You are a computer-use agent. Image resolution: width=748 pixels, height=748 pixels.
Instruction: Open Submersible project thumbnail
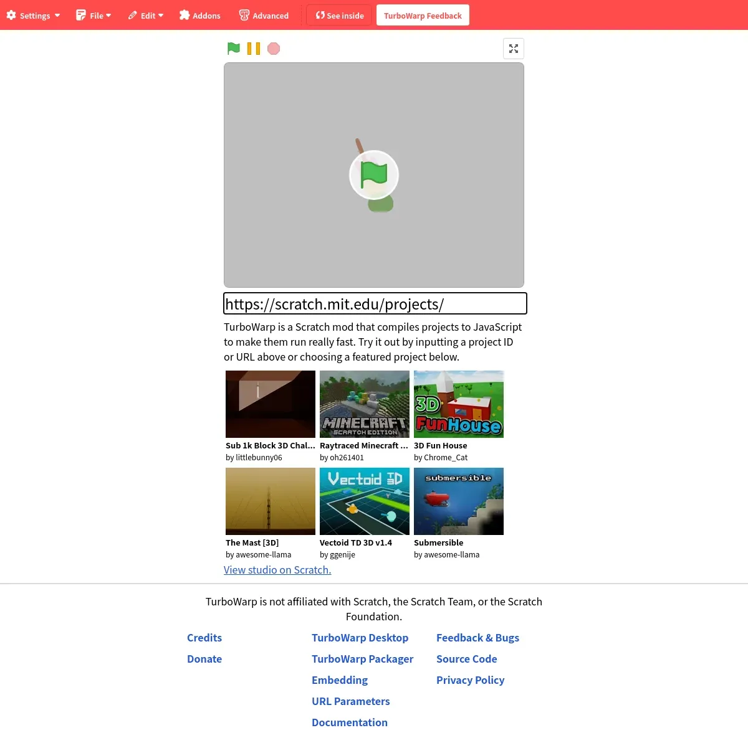point(459,501)
